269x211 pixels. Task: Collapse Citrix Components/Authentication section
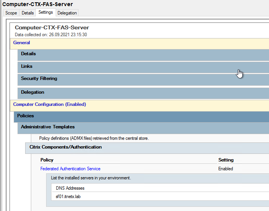point(147,148)
